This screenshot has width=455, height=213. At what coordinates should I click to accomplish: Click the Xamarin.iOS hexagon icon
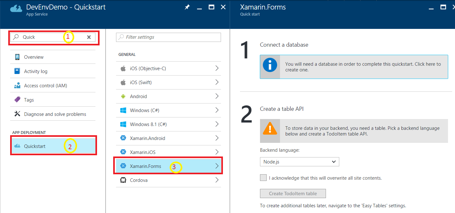(x=123, y=152)
